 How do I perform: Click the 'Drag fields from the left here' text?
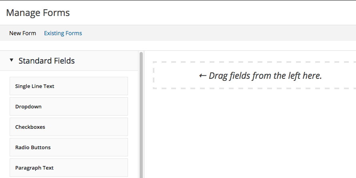[x=265, y=76]
